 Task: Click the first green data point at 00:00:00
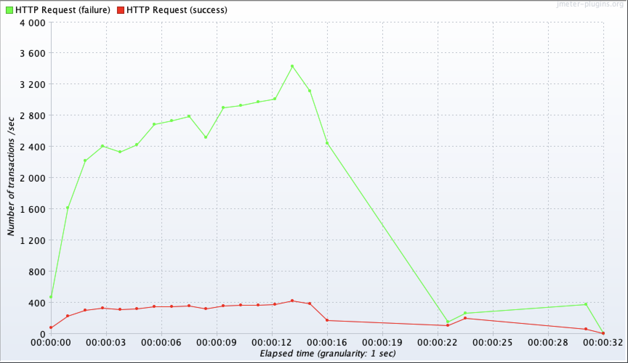[51, 297]
